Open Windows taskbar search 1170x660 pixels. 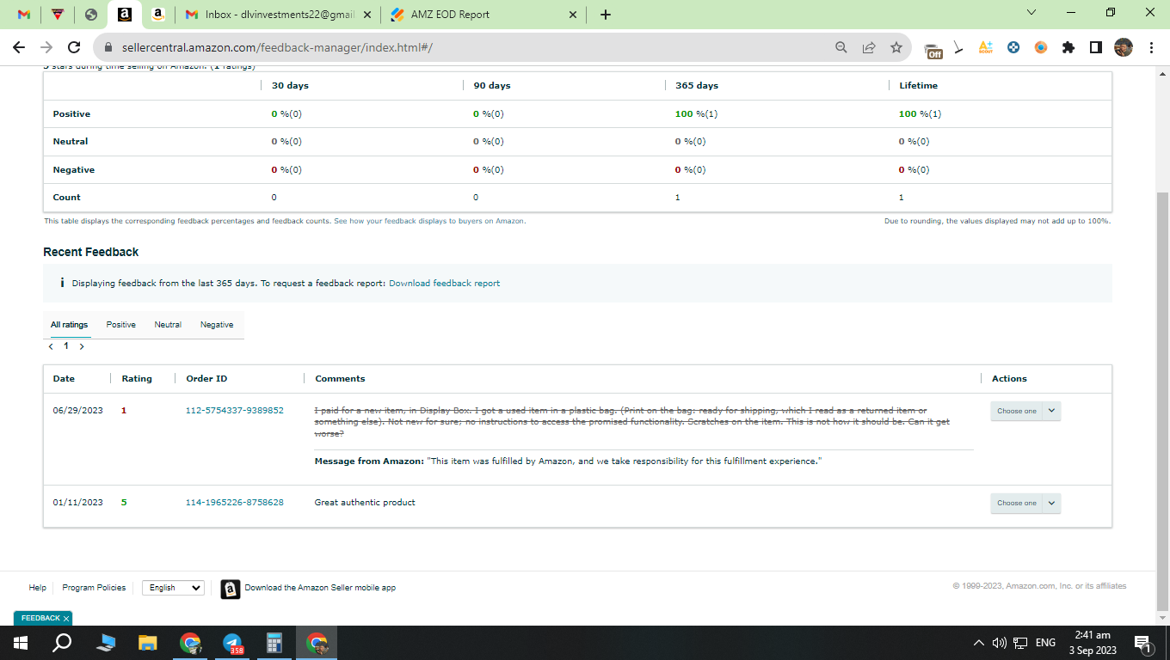point(62,643)
